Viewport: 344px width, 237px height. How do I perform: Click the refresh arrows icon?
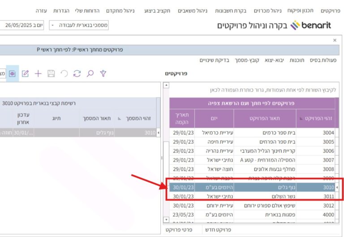[77, 73]
